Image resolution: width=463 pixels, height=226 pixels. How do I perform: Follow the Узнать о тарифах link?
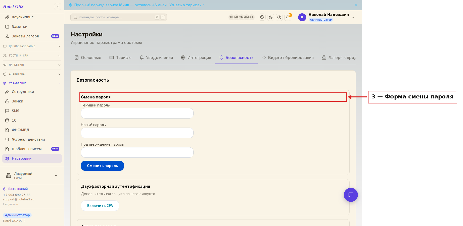(185, 5)
